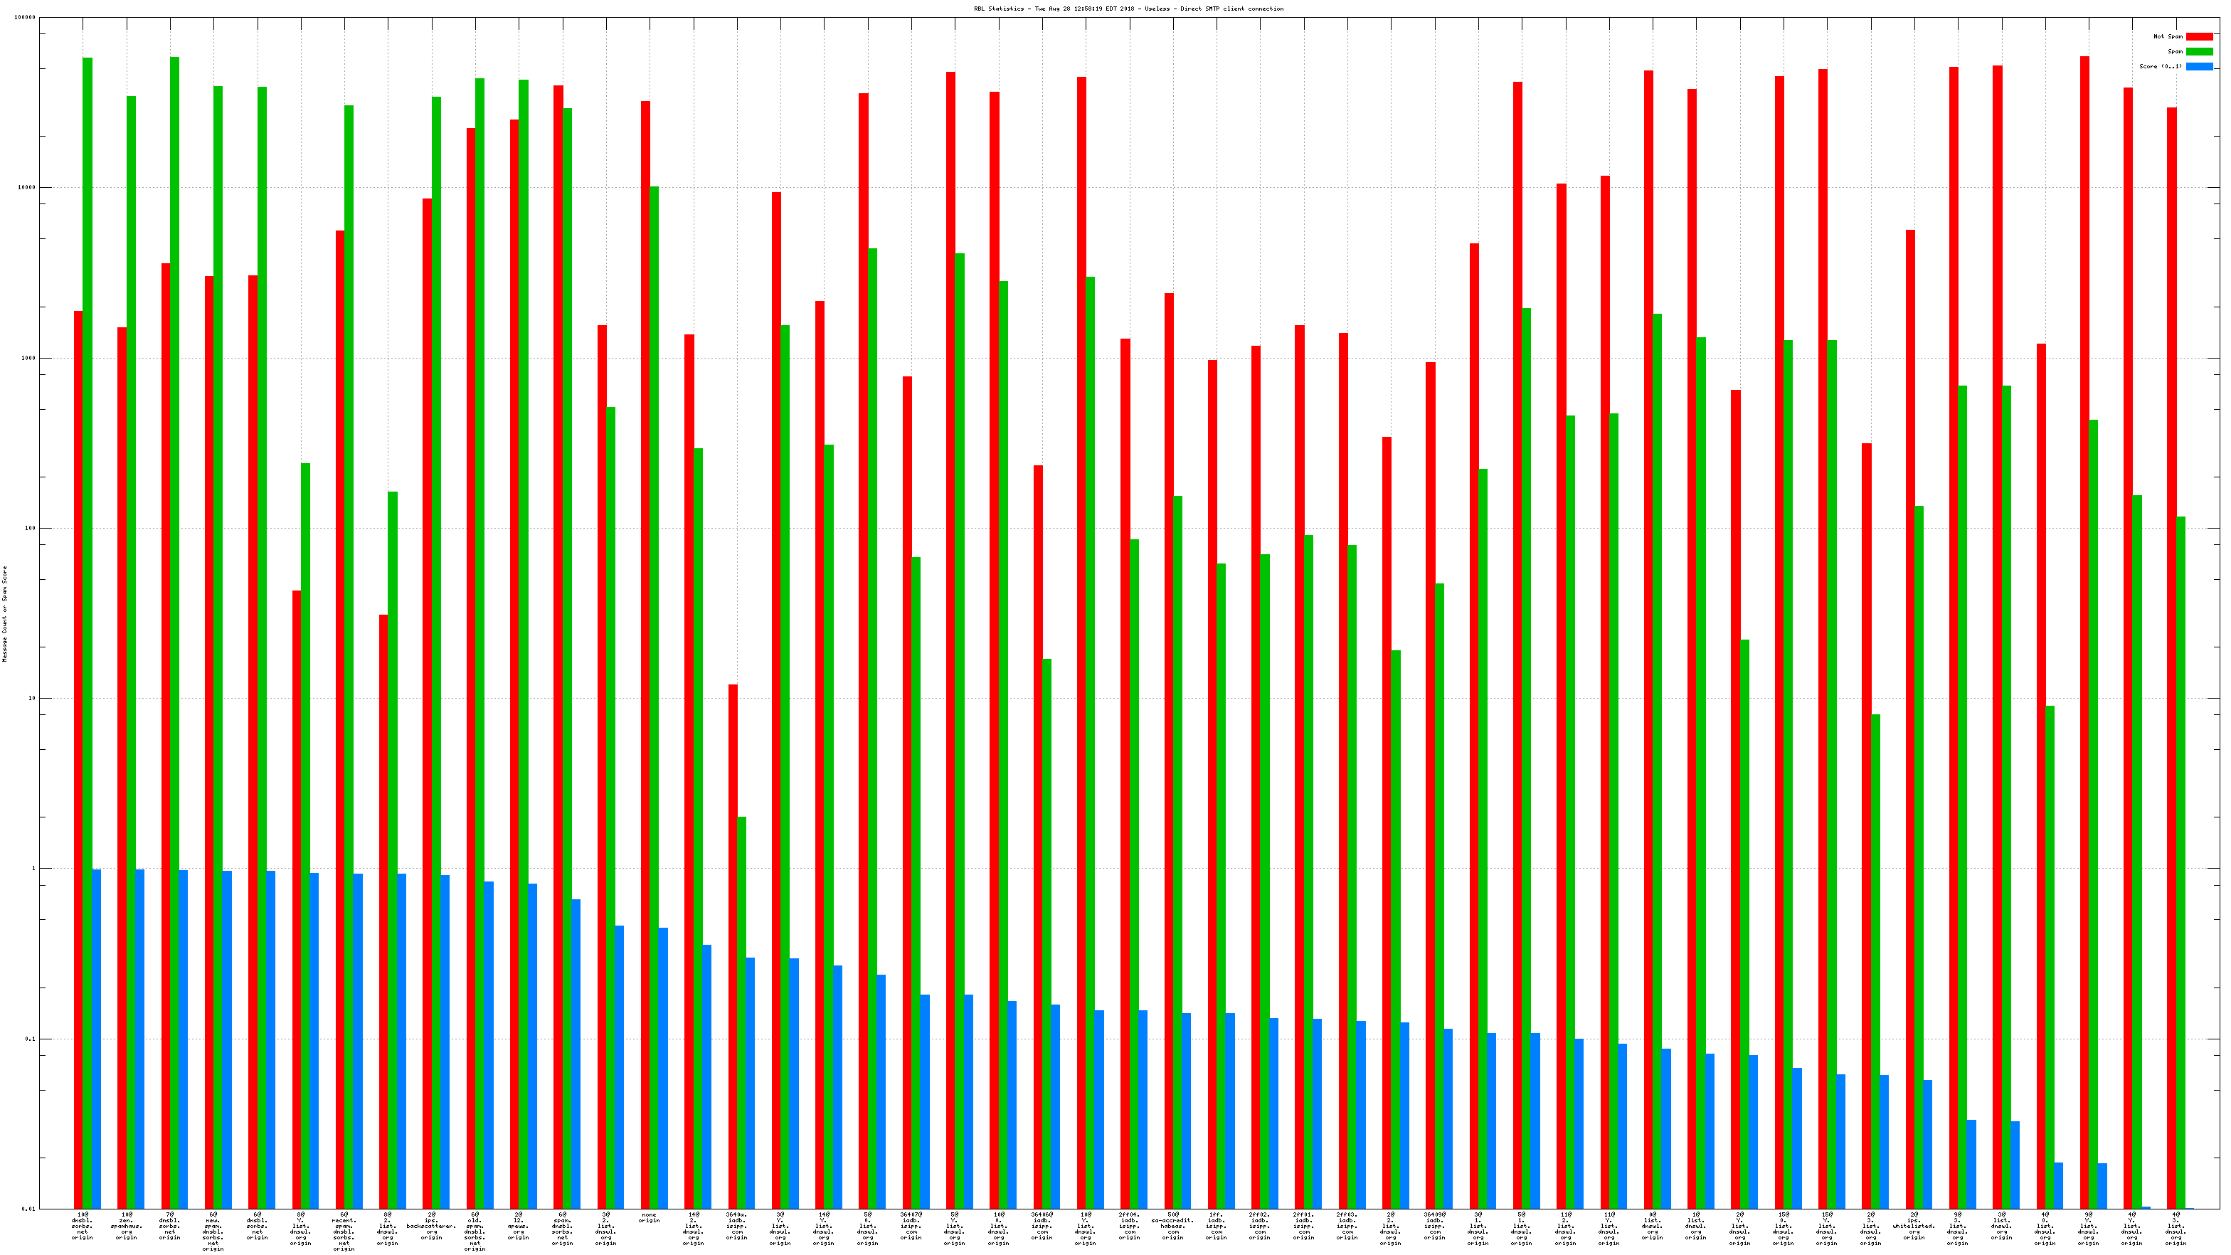Select the 'none origin' axis label
Screen dimensions: 2231x1255
pyautogui.click(x=649, y=1218)
